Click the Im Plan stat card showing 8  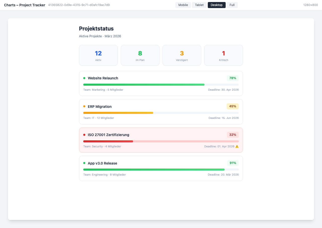pyautogui.click(x=140, y=55)
